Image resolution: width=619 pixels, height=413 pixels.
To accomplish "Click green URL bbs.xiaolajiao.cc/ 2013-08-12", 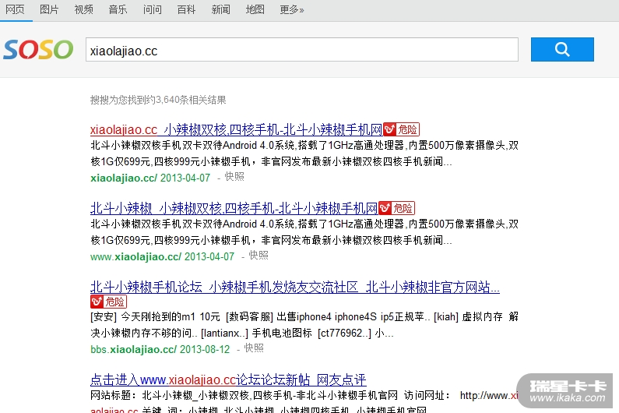I will pos(160,349).
